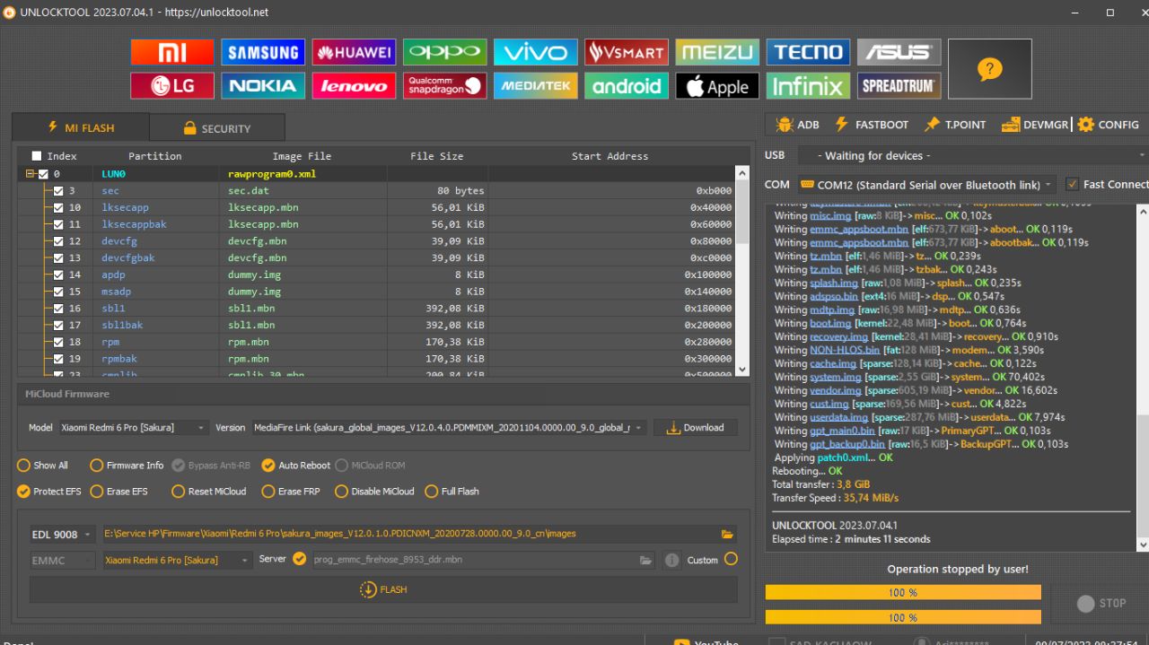Enable the Custom loader option
1149x645 pixels.
731,559
